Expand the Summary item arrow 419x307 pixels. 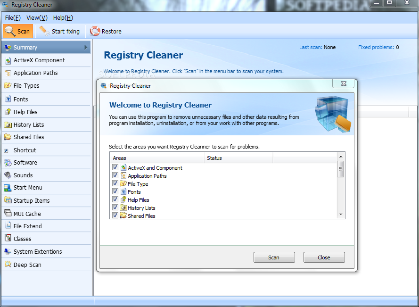click(86, 47)
